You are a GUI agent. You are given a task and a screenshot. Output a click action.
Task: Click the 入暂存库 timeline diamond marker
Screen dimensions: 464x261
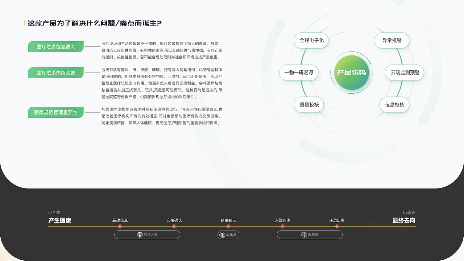point(283,226)
